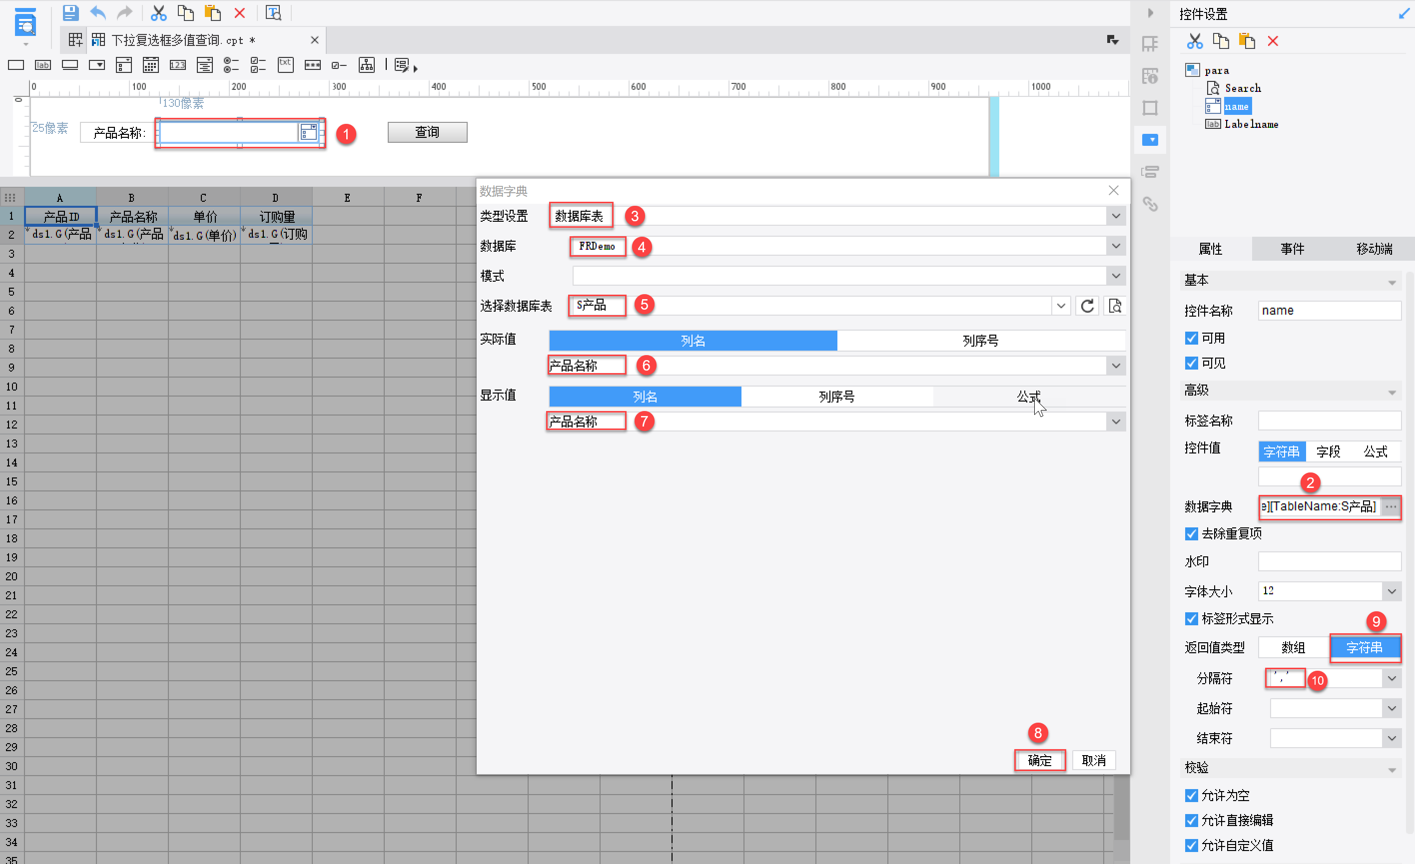Disable the 允许直接编辑 checkbox
This screenshot has width=1415, height=864.
point(1192,821)
